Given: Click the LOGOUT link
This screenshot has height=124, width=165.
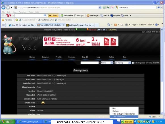Looking at the screenshot, I should (x=112, y=30).
